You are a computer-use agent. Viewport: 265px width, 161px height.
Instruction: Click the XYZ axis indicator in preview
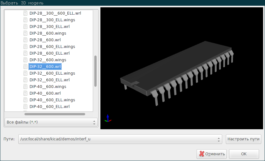[x=108, y=118]
